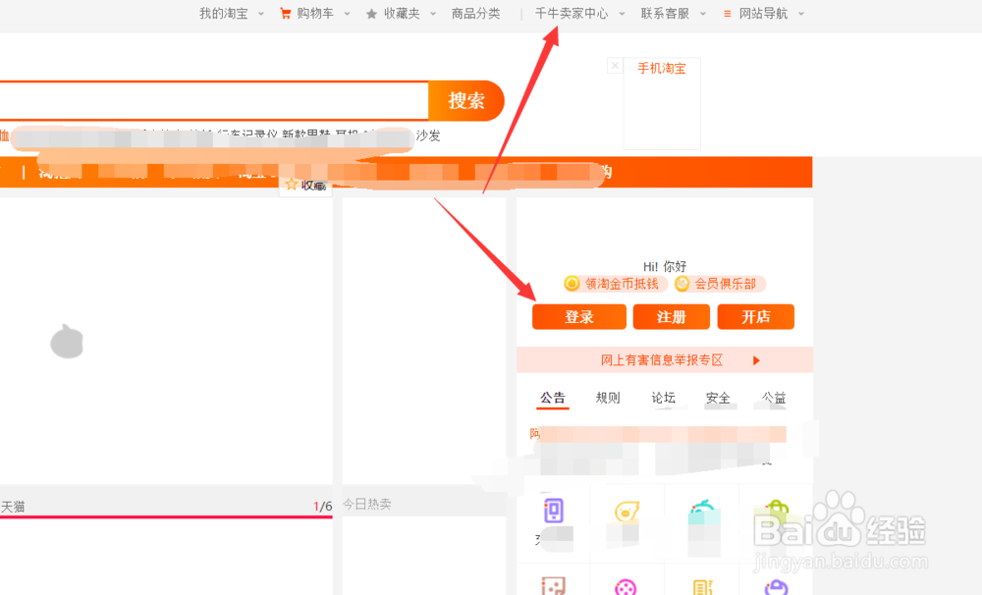
Task: Open 联系客服 menu
Action: pos(665,13)
